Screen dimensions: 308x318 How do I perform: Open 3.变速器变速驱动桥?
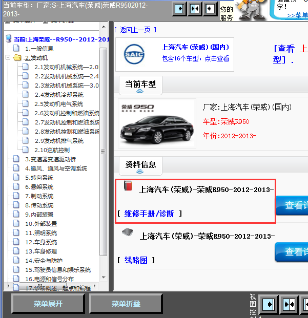click(50, 159)
